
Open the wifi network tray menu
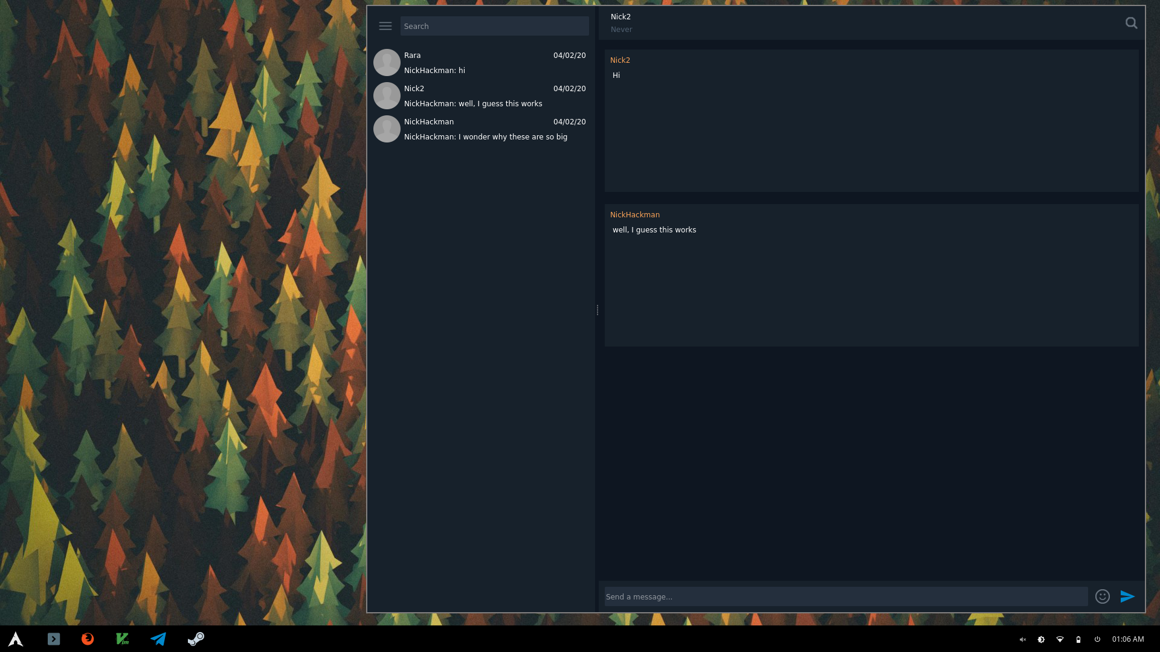(1060, 639)
